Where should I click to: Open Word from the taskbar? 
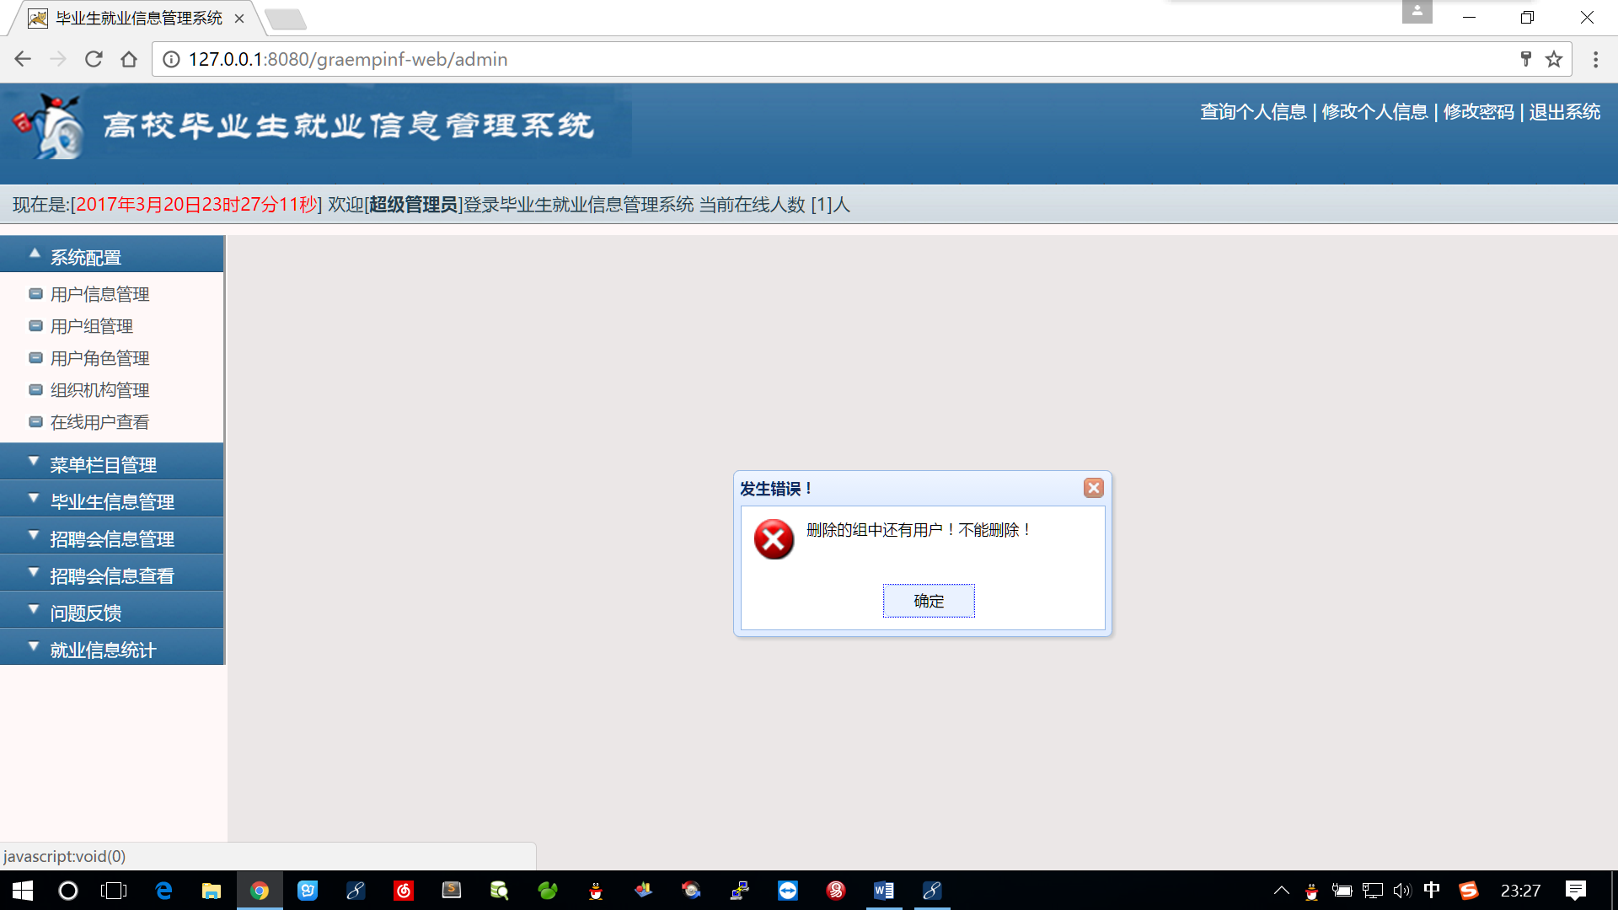[883, 891]
